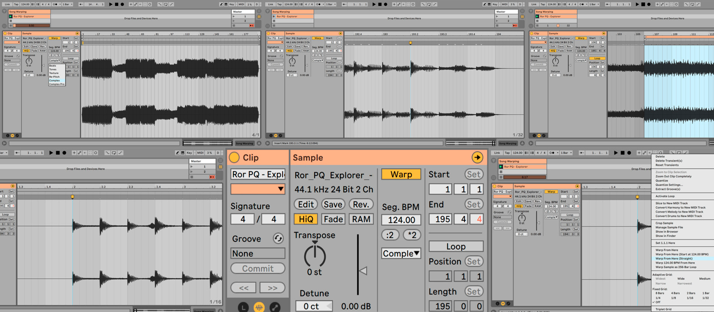Viewport: 714px width, 312px height.
Task: Open the clip color chooser in the enlarged Clip panel
Action: tap(258, 189)
